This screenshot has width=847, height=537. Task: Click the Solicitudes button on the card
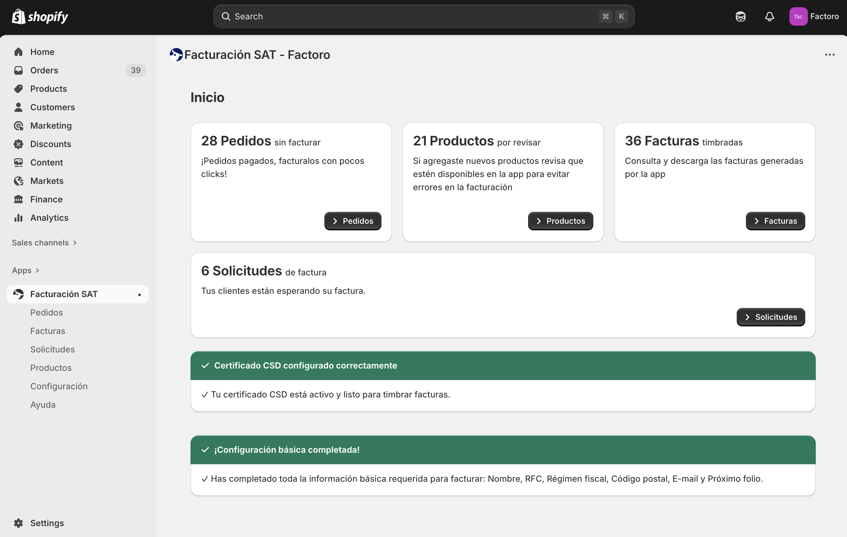pyautogui.click(x=770, y=317)
